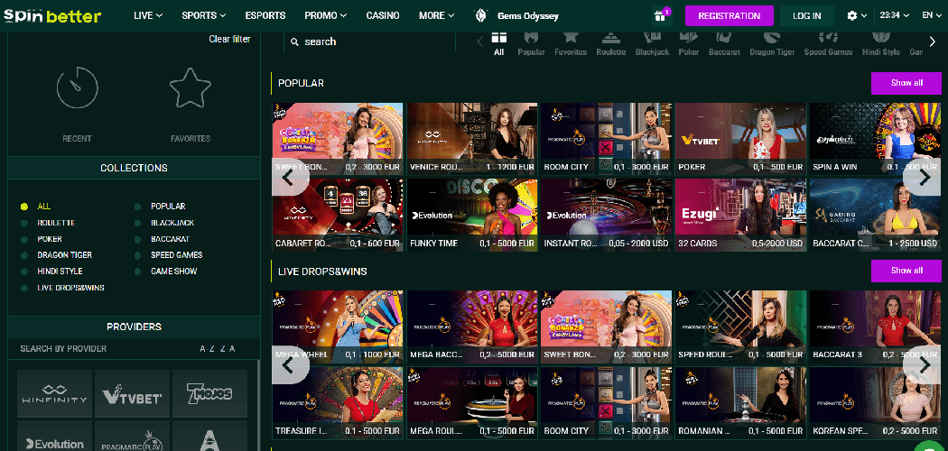This screenshot has height=451, width=948.
Task: Select the Game Show collection option
Action: pos(173,272)
